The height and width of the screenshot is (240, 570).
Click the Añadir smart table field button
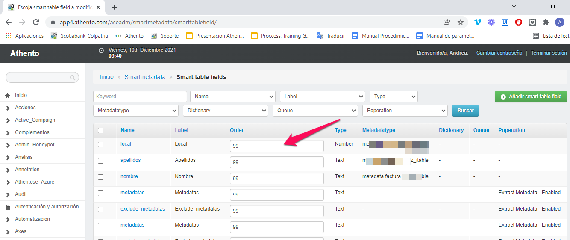point(531,97)
